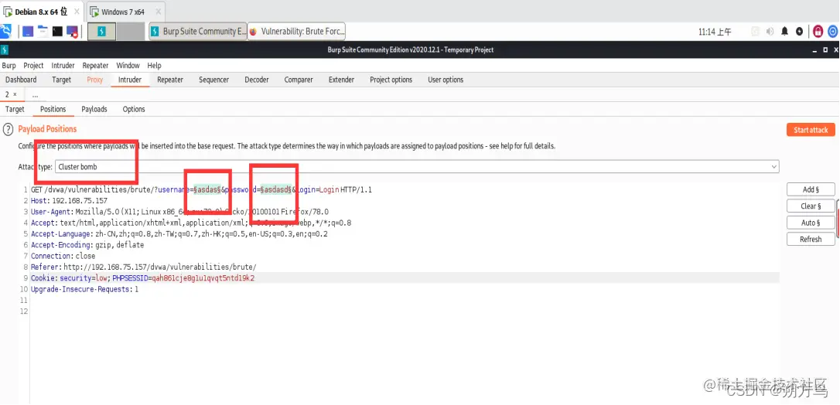The height and width of the screenshot is (405, 840).
Task: Select the Intruder Target sub-tab
Action: (x=15, y=109)
